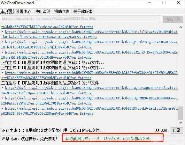Click the 33.33% progress value
The image size is (185, 145).
161,131
